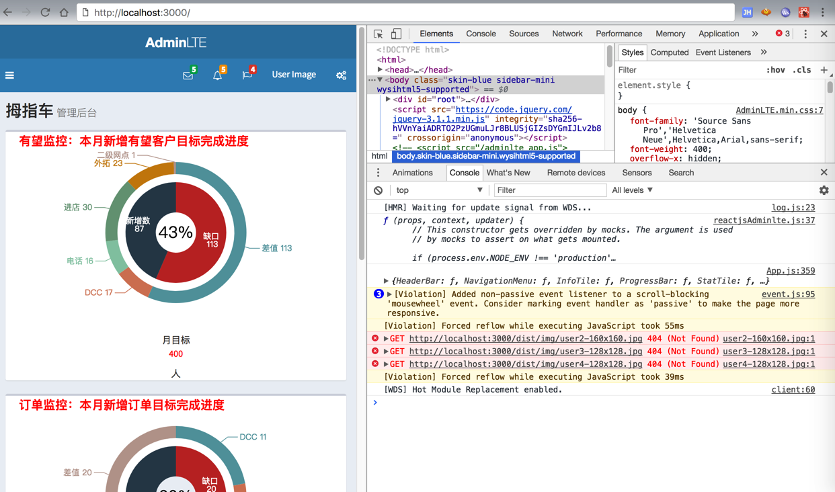Clear the console with the block icon
This screenshot has height=492, width=835.
click(x=379, y=190)
